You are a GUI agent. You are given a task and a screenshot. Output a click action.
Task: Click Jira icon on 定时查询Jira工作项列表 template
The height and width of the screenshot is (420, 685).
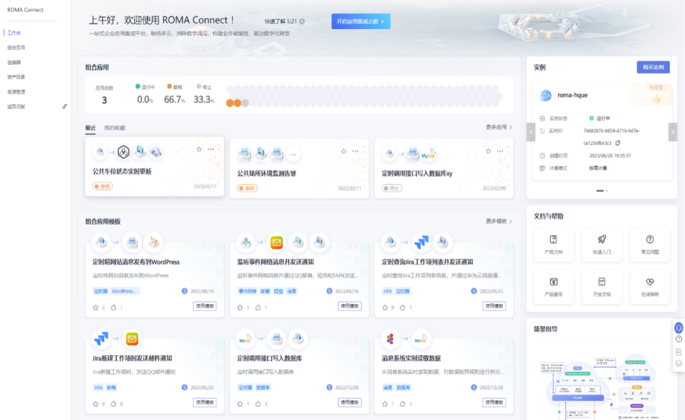[x=421, y=242]
